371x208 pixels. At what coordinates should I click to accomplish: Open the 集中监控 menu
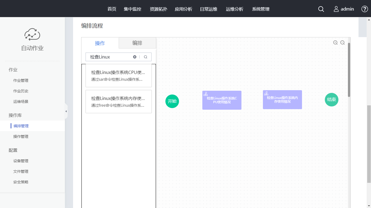pyautogui.click(x=133, y=9)
